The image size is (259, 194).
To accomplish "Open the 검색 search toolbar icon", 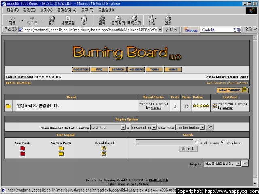I will (102, 21).
